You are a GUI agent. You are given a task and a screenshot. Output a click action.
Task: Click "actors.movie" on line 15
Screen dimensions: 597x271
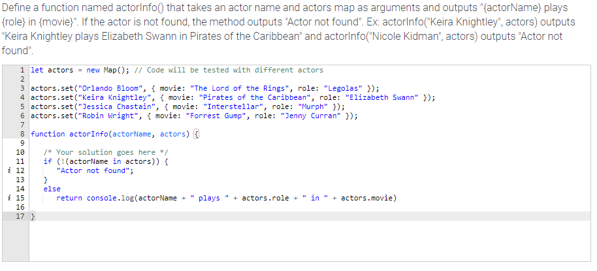[x=366, y=198]
